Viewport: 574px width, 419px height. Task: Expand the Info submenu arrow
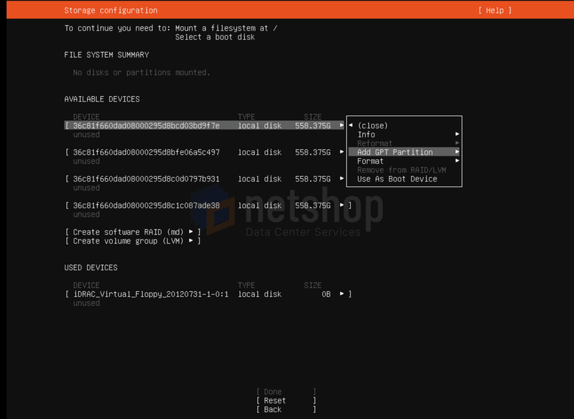pos(457,134)
